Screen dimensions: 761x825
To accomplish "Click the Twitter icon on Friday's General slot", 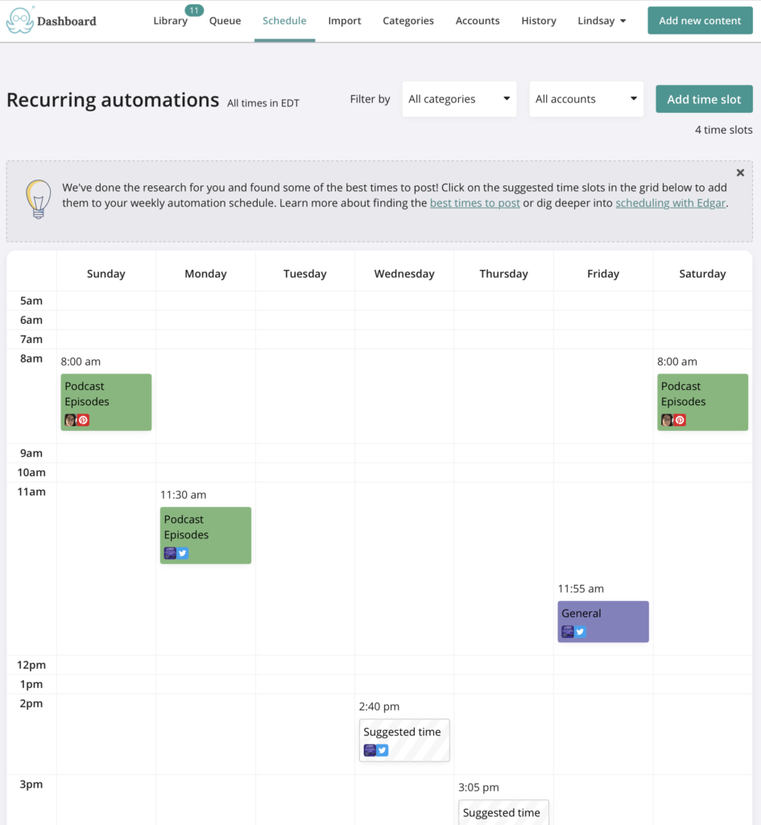I will 580,632.
